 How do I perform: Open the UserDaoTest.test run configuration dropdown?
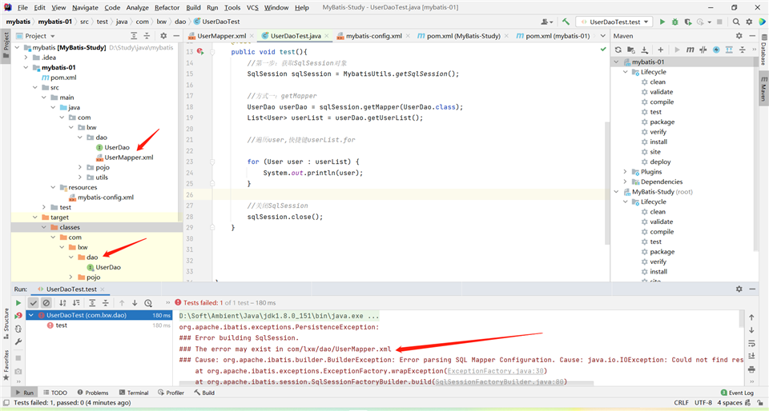615,22
